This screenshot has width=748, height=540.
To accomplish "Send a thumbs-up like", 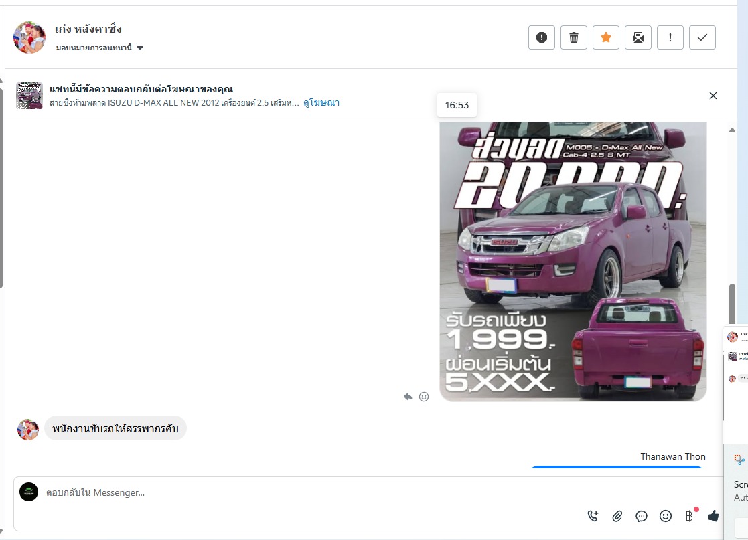I will 714,516.
